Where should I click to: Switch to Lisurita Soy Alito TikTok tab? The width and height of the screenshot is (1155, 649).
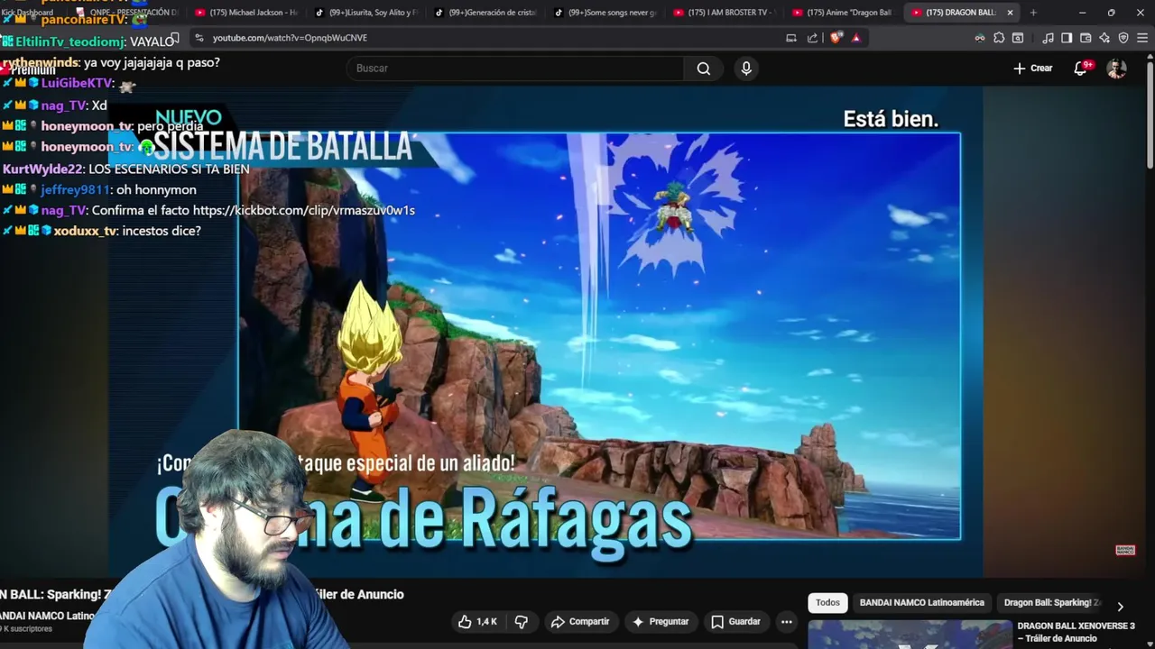tap(366, 13)
